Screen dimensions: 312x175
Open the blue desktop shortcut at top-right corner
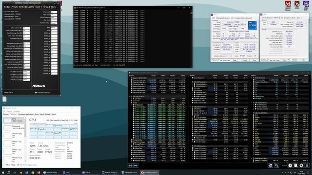[306, 5]
